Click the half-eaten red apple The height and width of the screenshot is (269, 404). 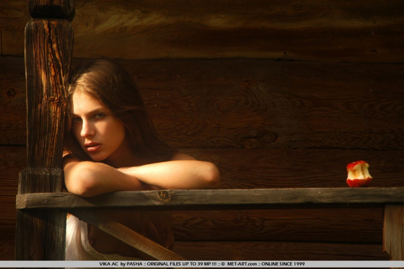tap(359, 174)
